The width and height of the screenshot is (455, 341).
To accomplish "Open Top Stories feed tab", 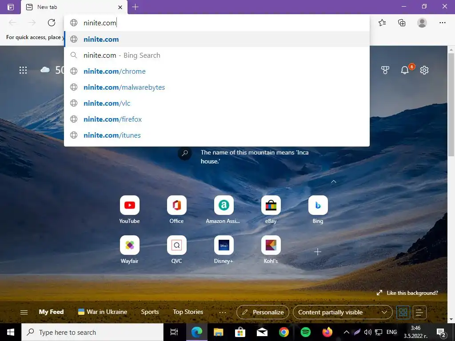I will (188, 312).
